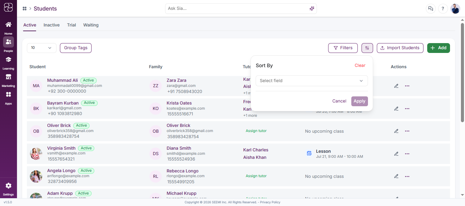Click Assign tutor for Angela Longo
The image size is (465, 206).
point(256,176)
